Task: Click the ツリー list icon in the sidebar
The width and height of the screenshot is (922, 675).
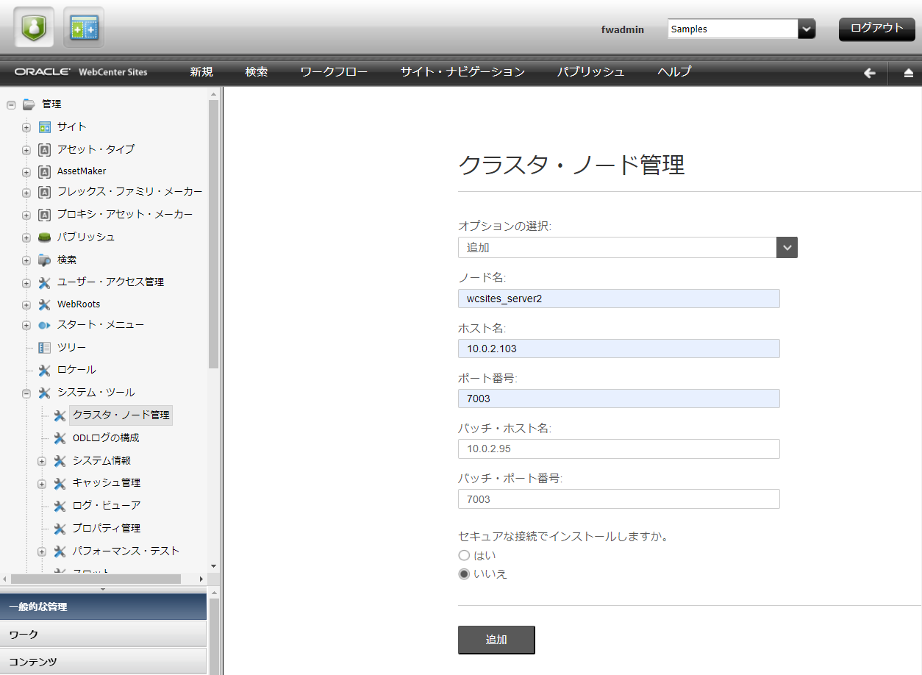Action: click(44, 347)
